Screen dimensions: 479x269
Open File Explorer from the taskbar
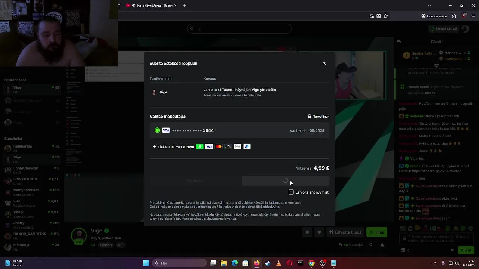click(x=224, y=263)
